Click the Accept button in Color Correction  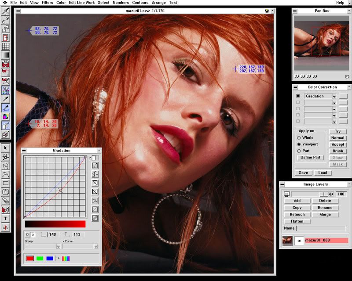(338, 144)
